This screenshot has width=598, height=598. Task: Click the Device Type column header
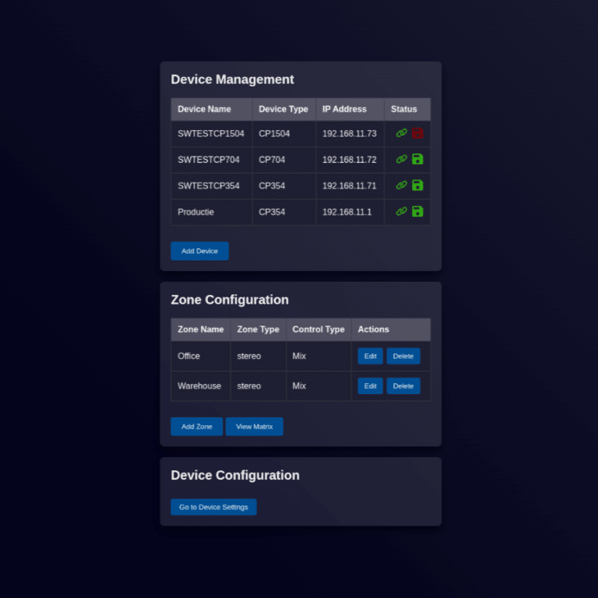coord(284,109)
